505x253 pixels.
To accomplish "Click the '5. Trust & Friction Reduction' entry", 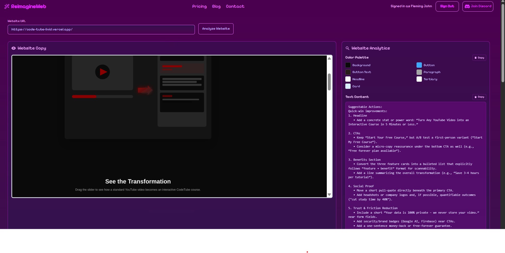I will pyautogui.click(x=373, y=208).
